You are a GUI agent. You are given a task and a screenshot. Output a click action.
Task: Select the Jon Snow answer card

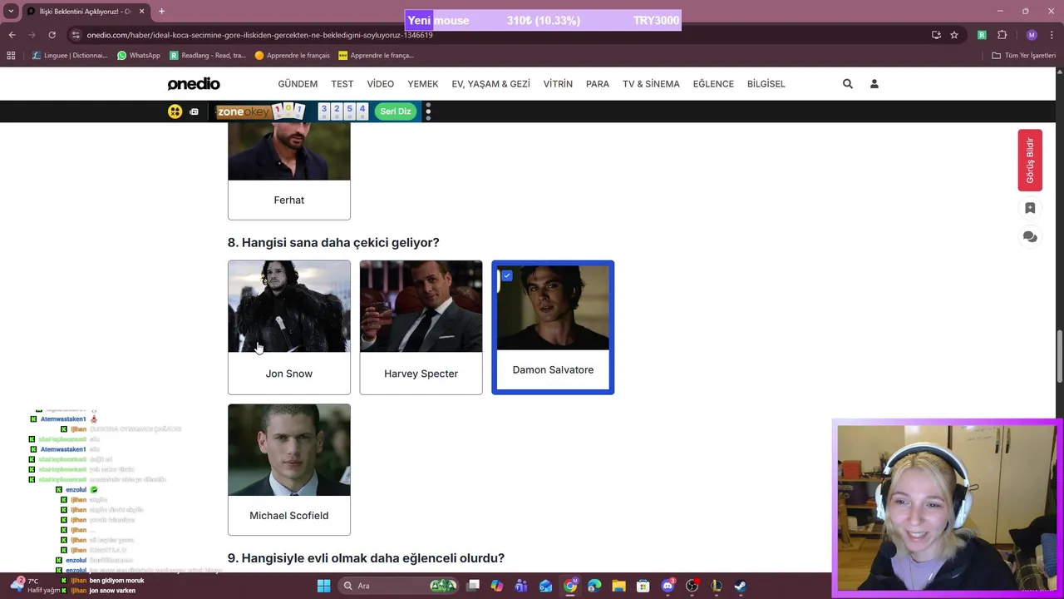pyautogui.click(x=289, y=327)
